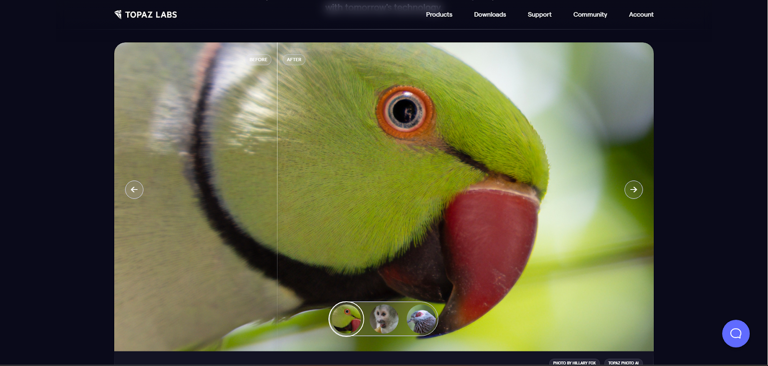Viewport: 768px width, 366px height.
Task: Click the before/after comparison divider line
Action: pos(277,197)
